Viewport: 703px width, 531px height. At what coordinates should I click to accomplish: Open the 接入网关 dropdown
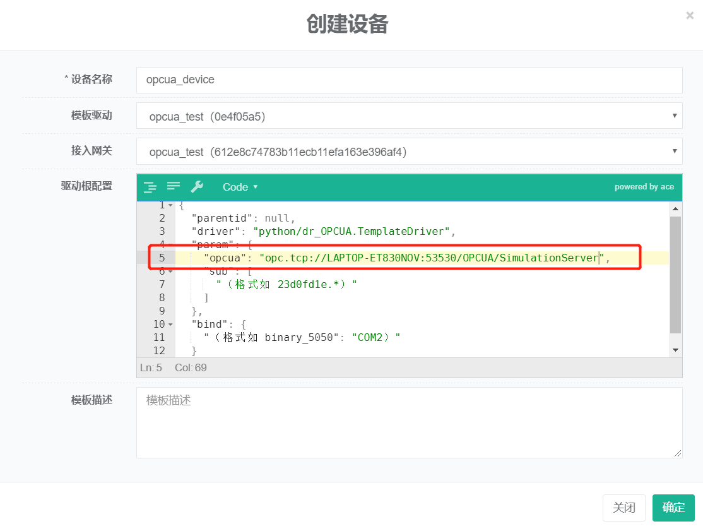[409, 152]
